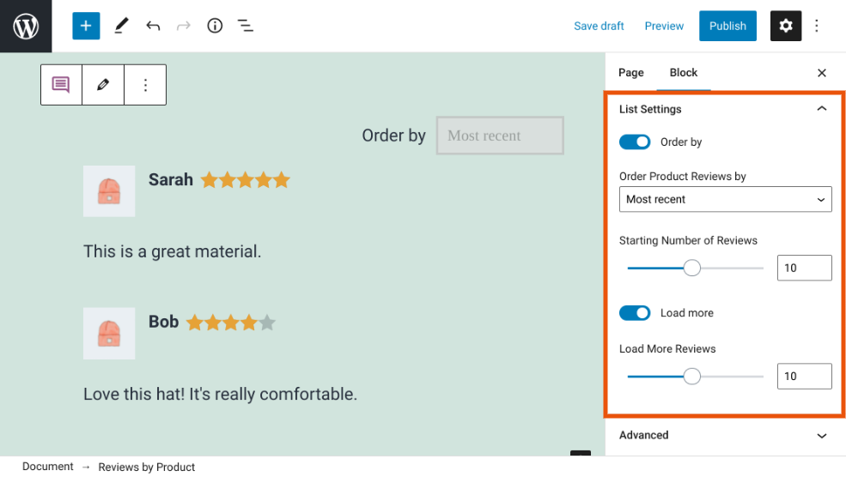Collapse the List Settings panel

(821, 109)
